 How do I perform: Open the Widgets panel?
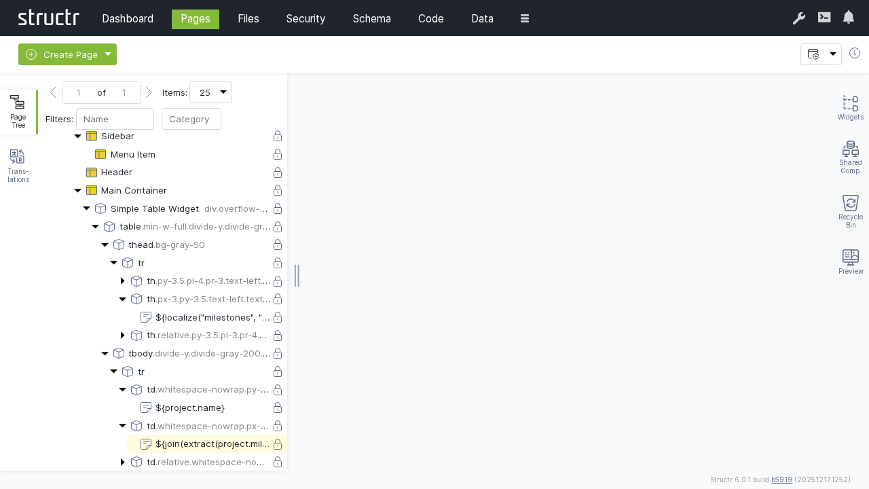850,107
